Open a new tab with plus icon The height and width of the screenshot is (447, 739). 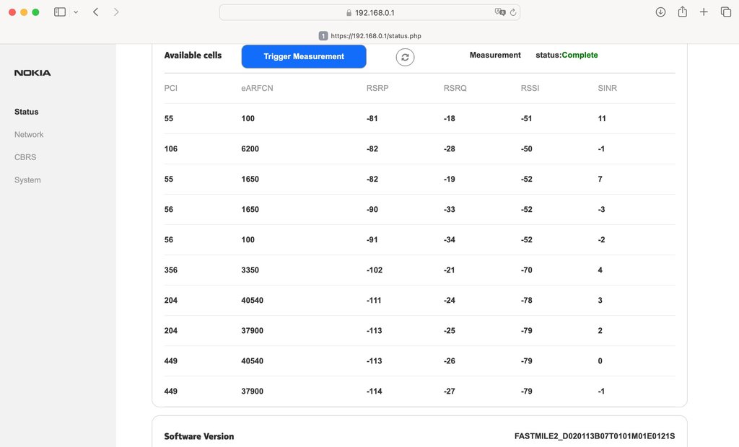(704, 12)
